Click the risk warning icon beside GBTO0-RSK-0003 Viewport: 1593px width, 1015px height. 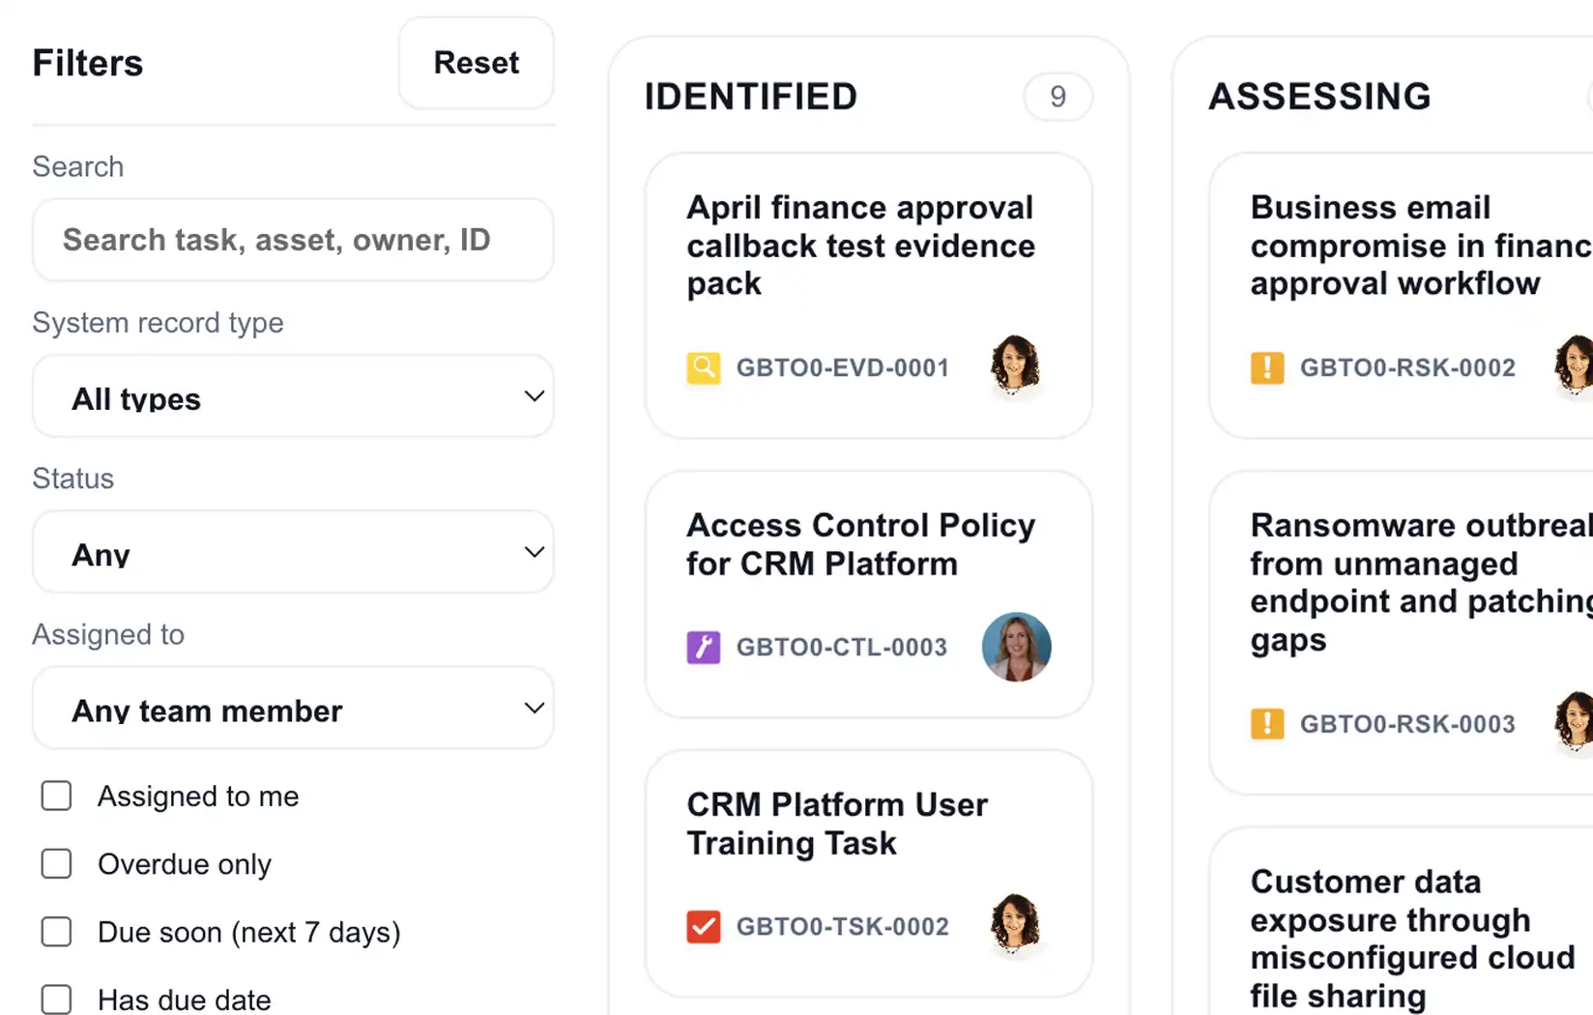(x=1267, y=724)
